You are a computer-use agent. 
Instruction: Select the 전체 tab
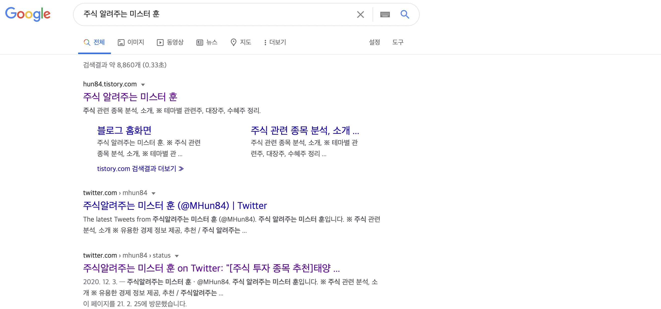(x=94, y=42)
